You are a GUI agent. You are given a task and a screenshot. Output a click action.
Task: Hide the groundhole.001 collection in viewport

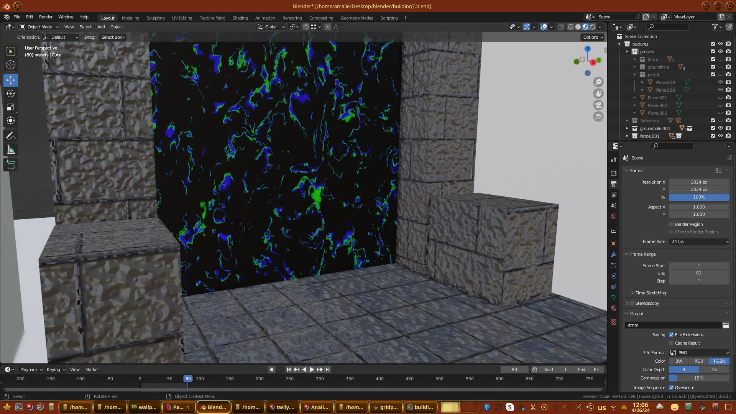pyautogui.click(x=720, y=128)
